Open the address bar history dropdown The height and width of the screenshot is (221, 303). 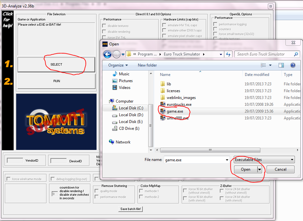pyautogui.click(x=221, y=55)
